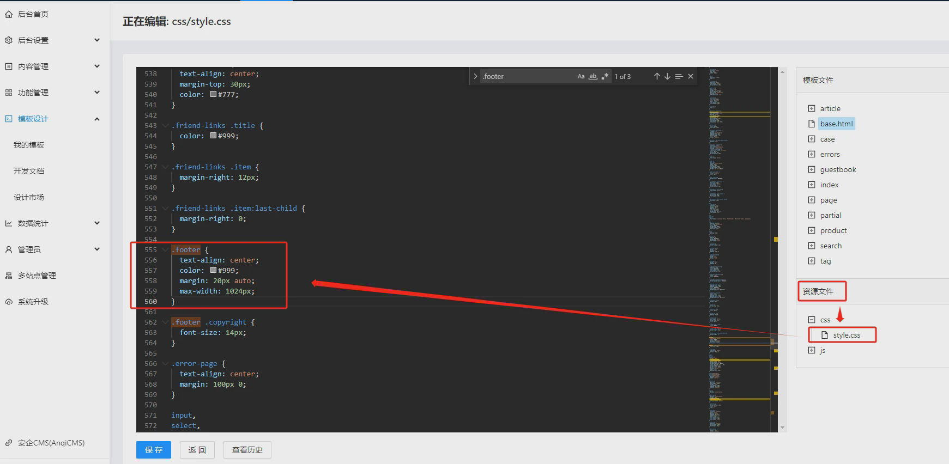Screen dimensions: 949x464
Task: Toggle match case in find widget
Action: (581, 76)
